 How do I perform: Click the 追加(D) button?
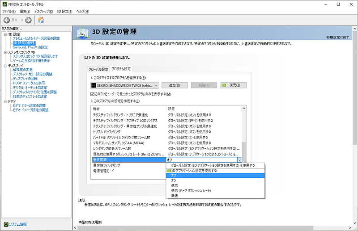click(x=175, y=85)
